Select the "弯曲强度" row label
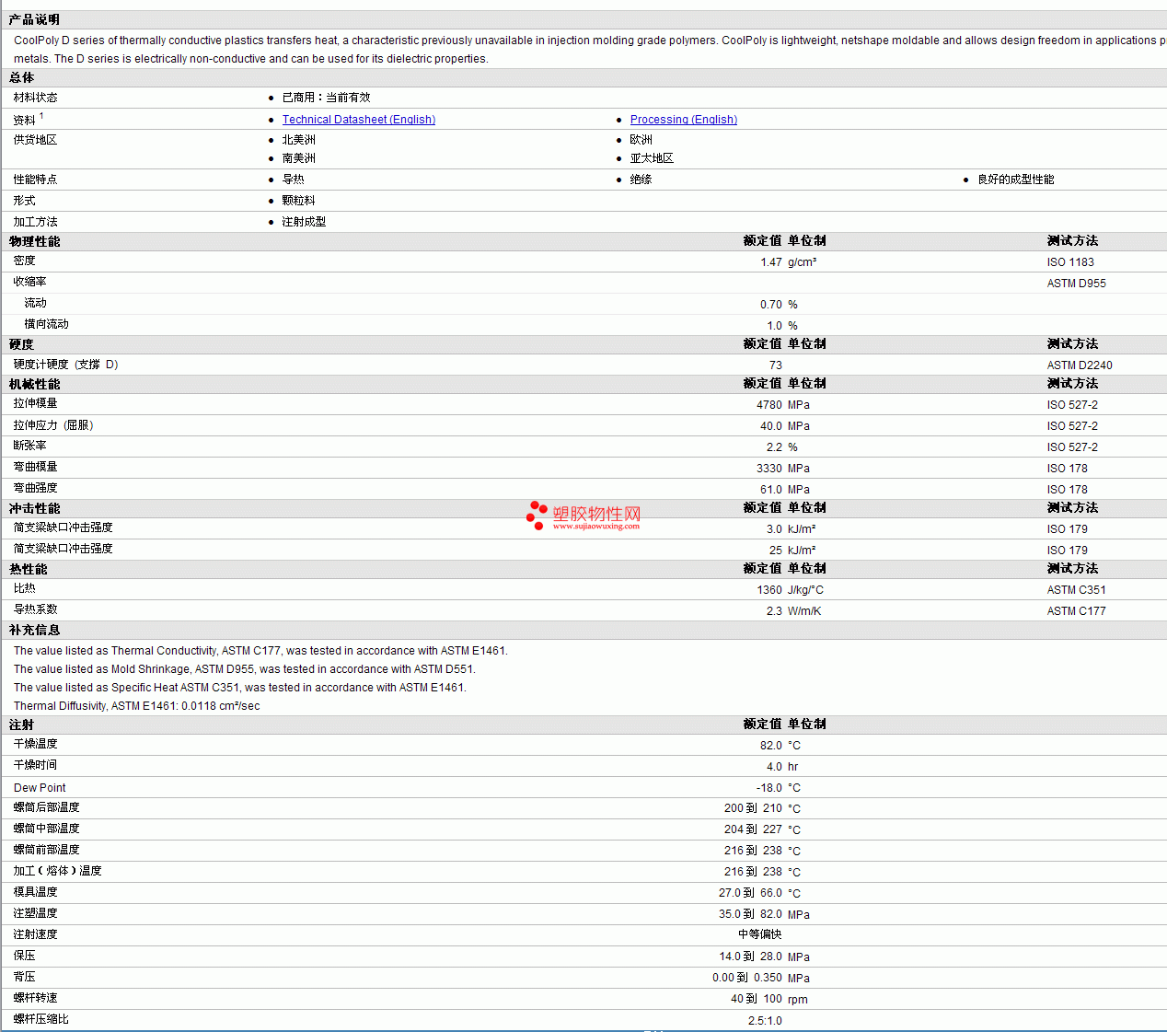This screenshot has width=1167, height=1032. (x=36, y=488)
